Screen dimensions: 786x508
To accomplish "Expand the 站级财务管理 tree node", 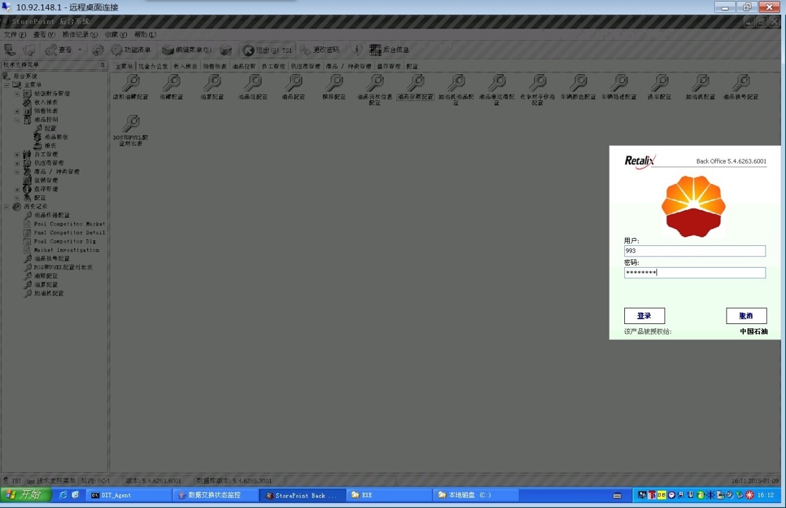I will (x=17, y=94).
